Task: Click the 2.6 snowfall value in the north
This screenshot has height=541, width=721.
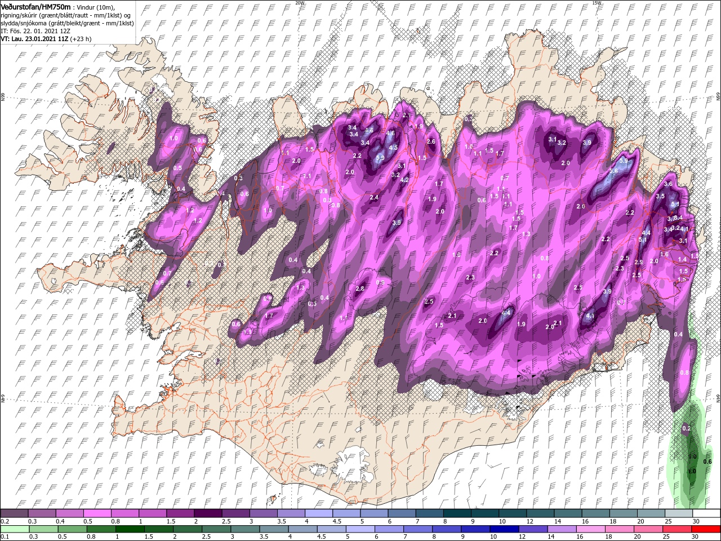Action: (x=431, y=141)
